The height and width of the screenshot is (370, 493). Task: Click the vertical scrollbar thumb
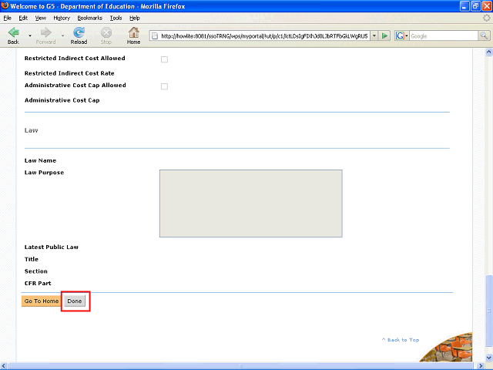tap(489, 311)
